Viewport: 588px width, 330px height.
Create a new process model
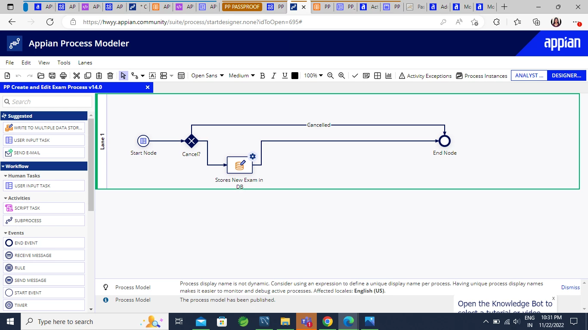tap(7, 76)
